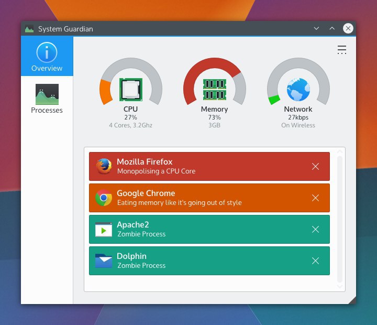Open the Overview sidebar tab

point(47,56)
